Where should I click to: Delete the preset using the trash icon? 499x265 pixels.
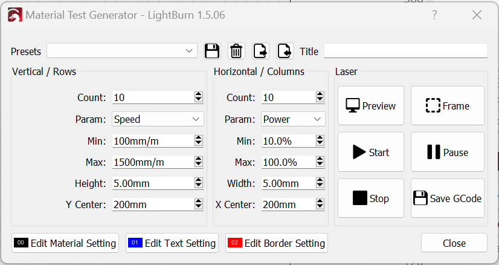tap(236, 51)
